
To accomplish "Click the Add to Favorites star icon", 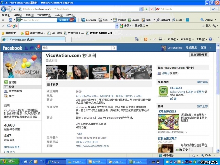I will [22, 33].
